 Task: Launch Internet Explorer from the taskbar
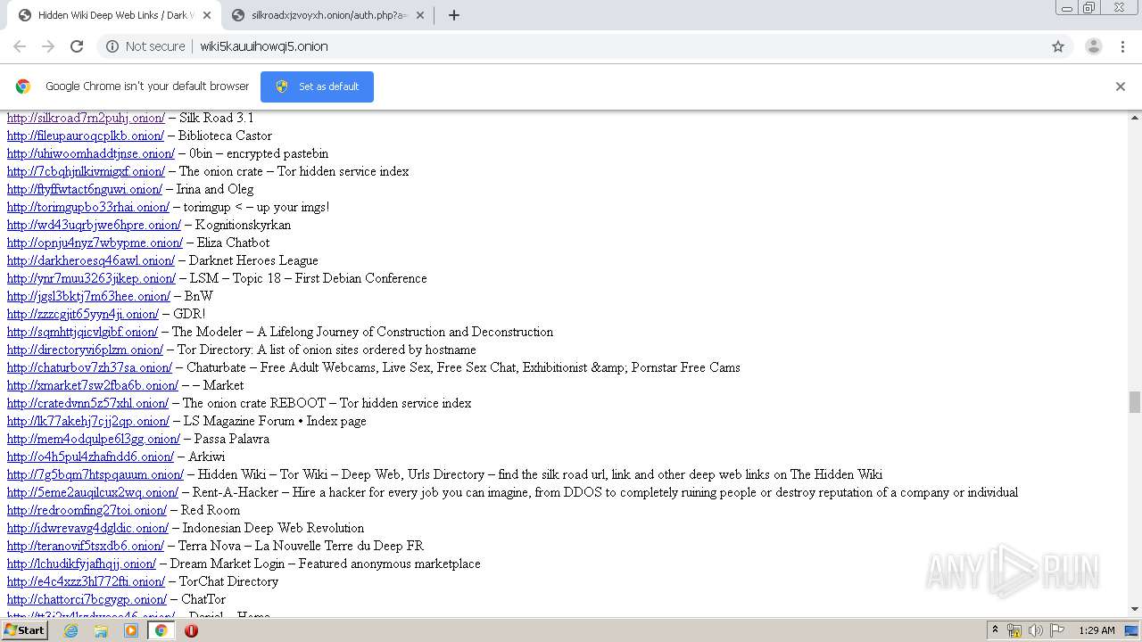[x=70, y=630]
